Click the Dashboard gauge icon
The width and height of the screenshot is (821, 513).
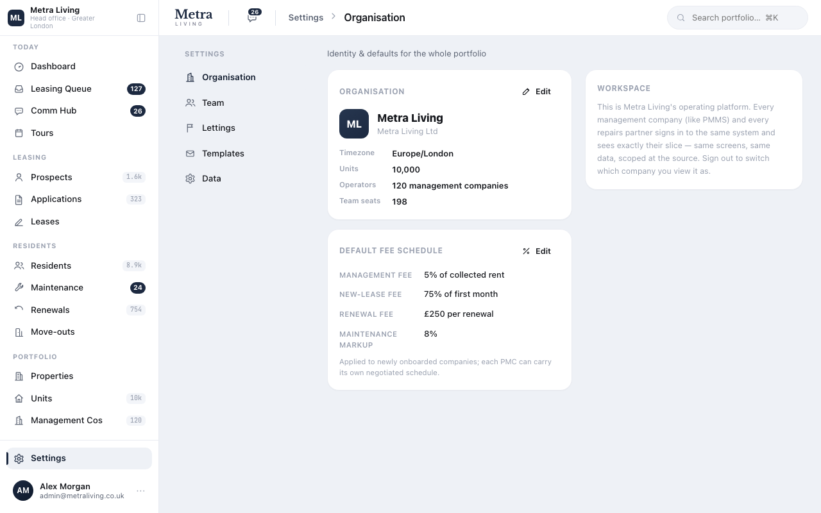coord(19,67)
